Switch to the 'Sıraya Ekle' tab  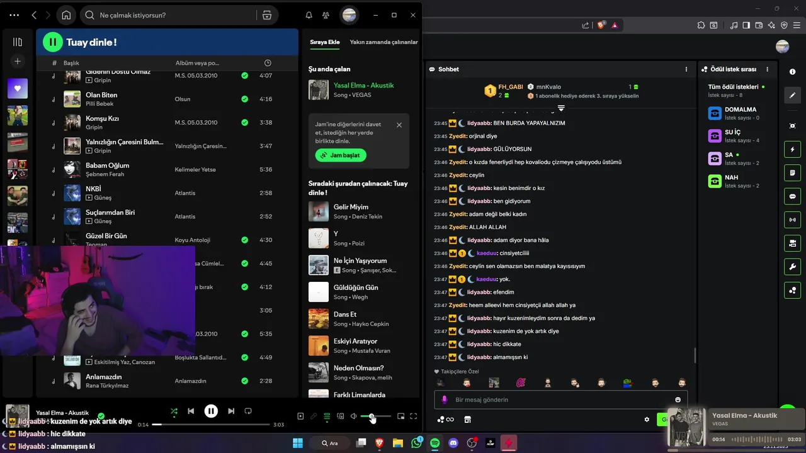(x=325, y=42)
